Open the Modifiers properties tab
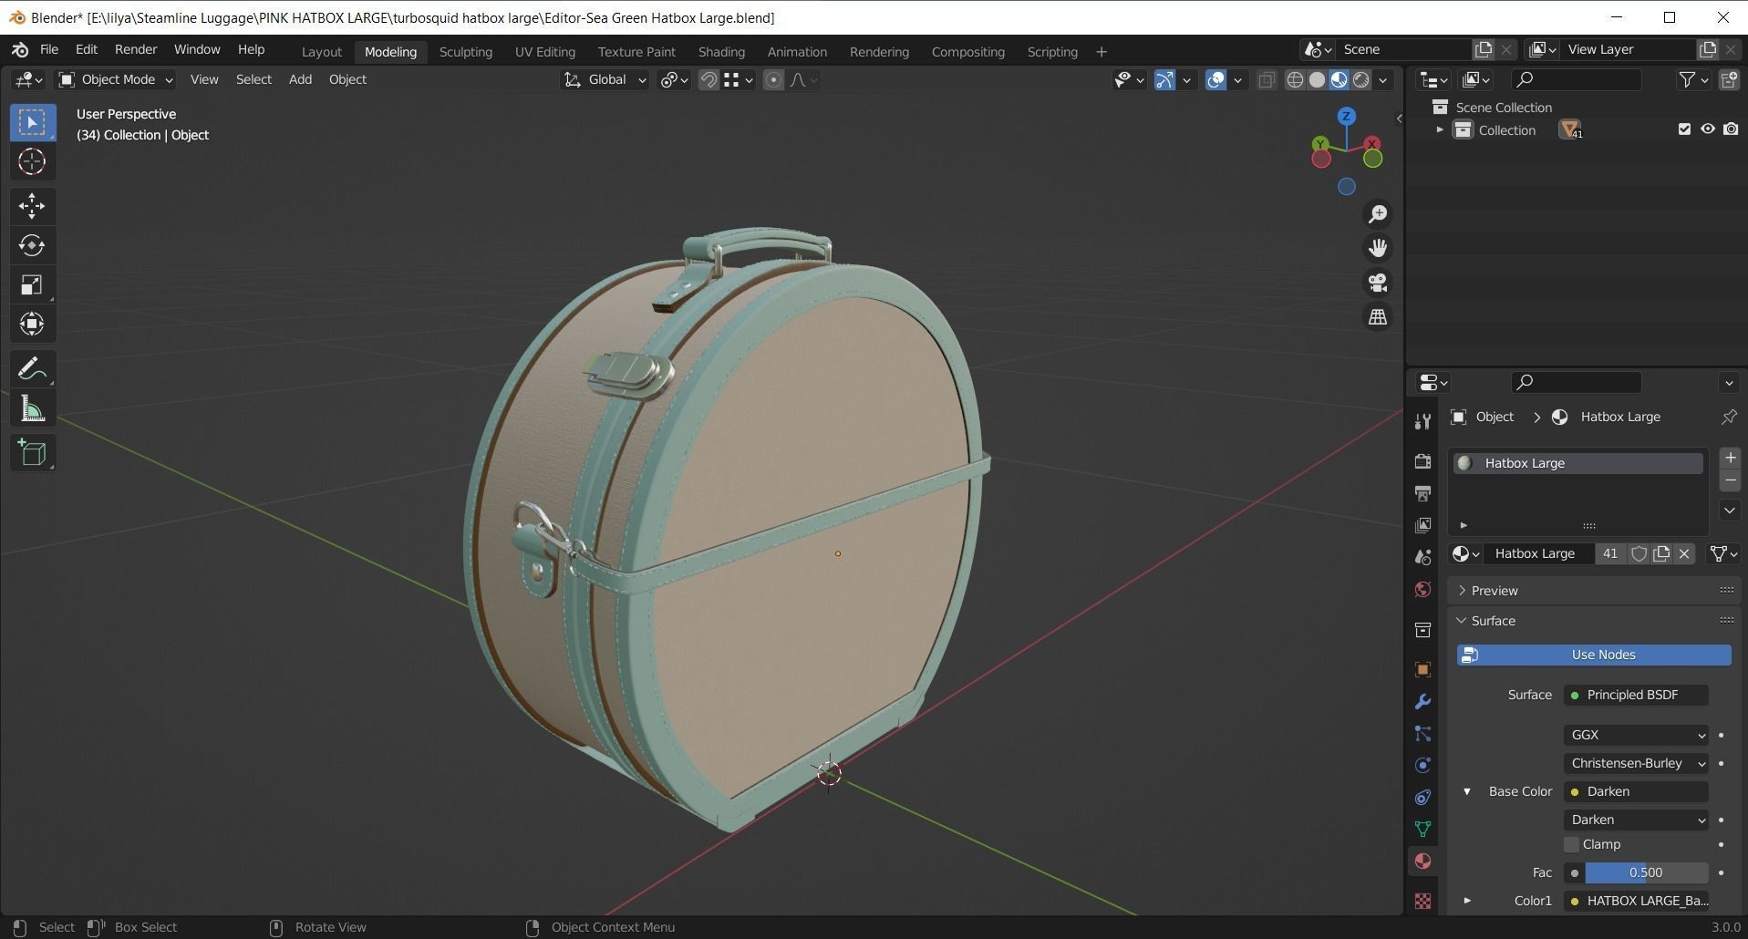 click(1422, 701)
